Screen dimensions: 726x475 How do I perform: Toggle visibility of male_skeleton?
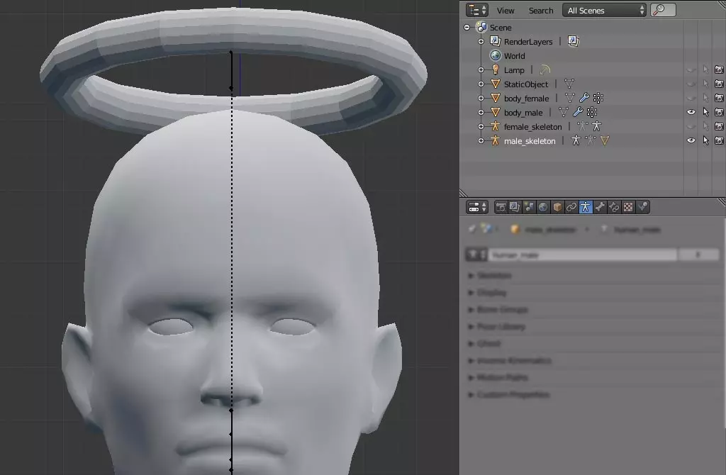coord(691,141)
